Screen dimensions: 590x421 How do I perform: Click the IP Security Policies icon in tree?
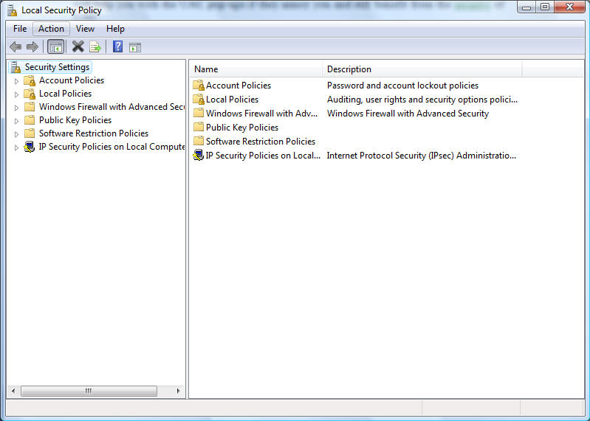30,147
